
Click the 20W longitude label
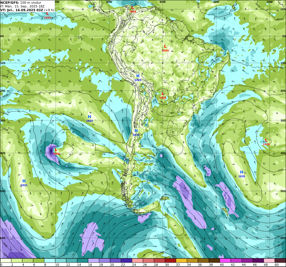(x=269, y=2)
